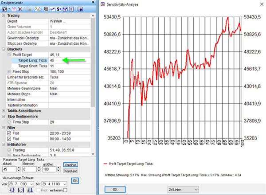Click the 'StopLoss Ordertyp' property row
This screenshot has height=195, width=266.
tap(48, 43)
